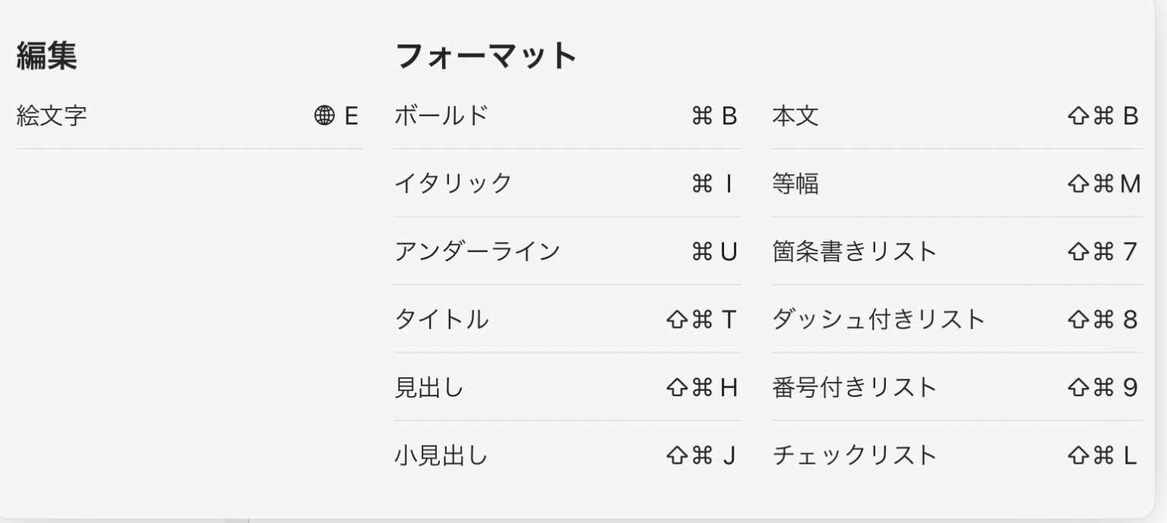Screen dimensions: 1167x523
Task: Select 本文 (body) style entry
Action: coord(795,116)
